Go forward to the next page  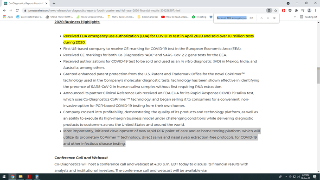(11, 10)
